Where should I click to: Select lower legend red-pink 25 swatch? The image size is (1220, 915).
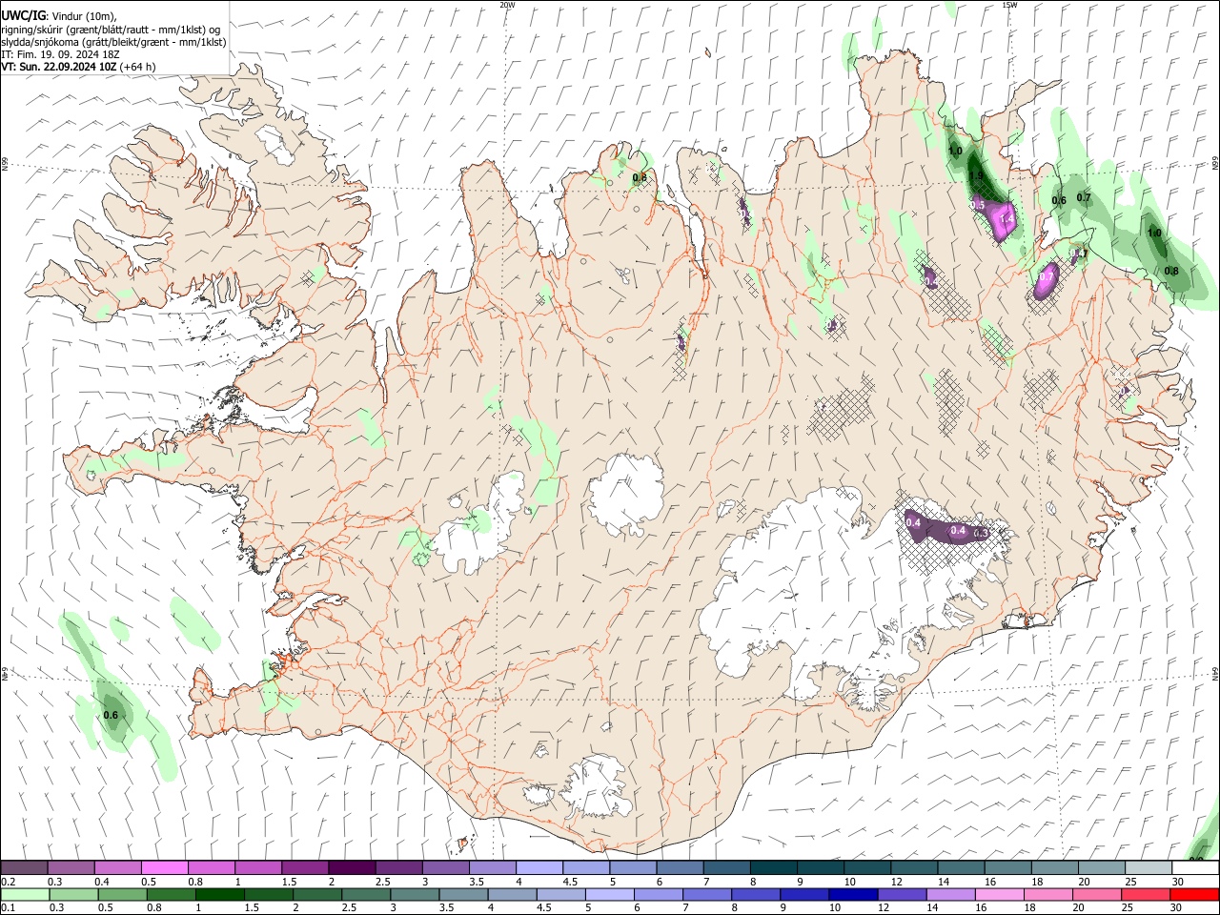[1146, 895]
